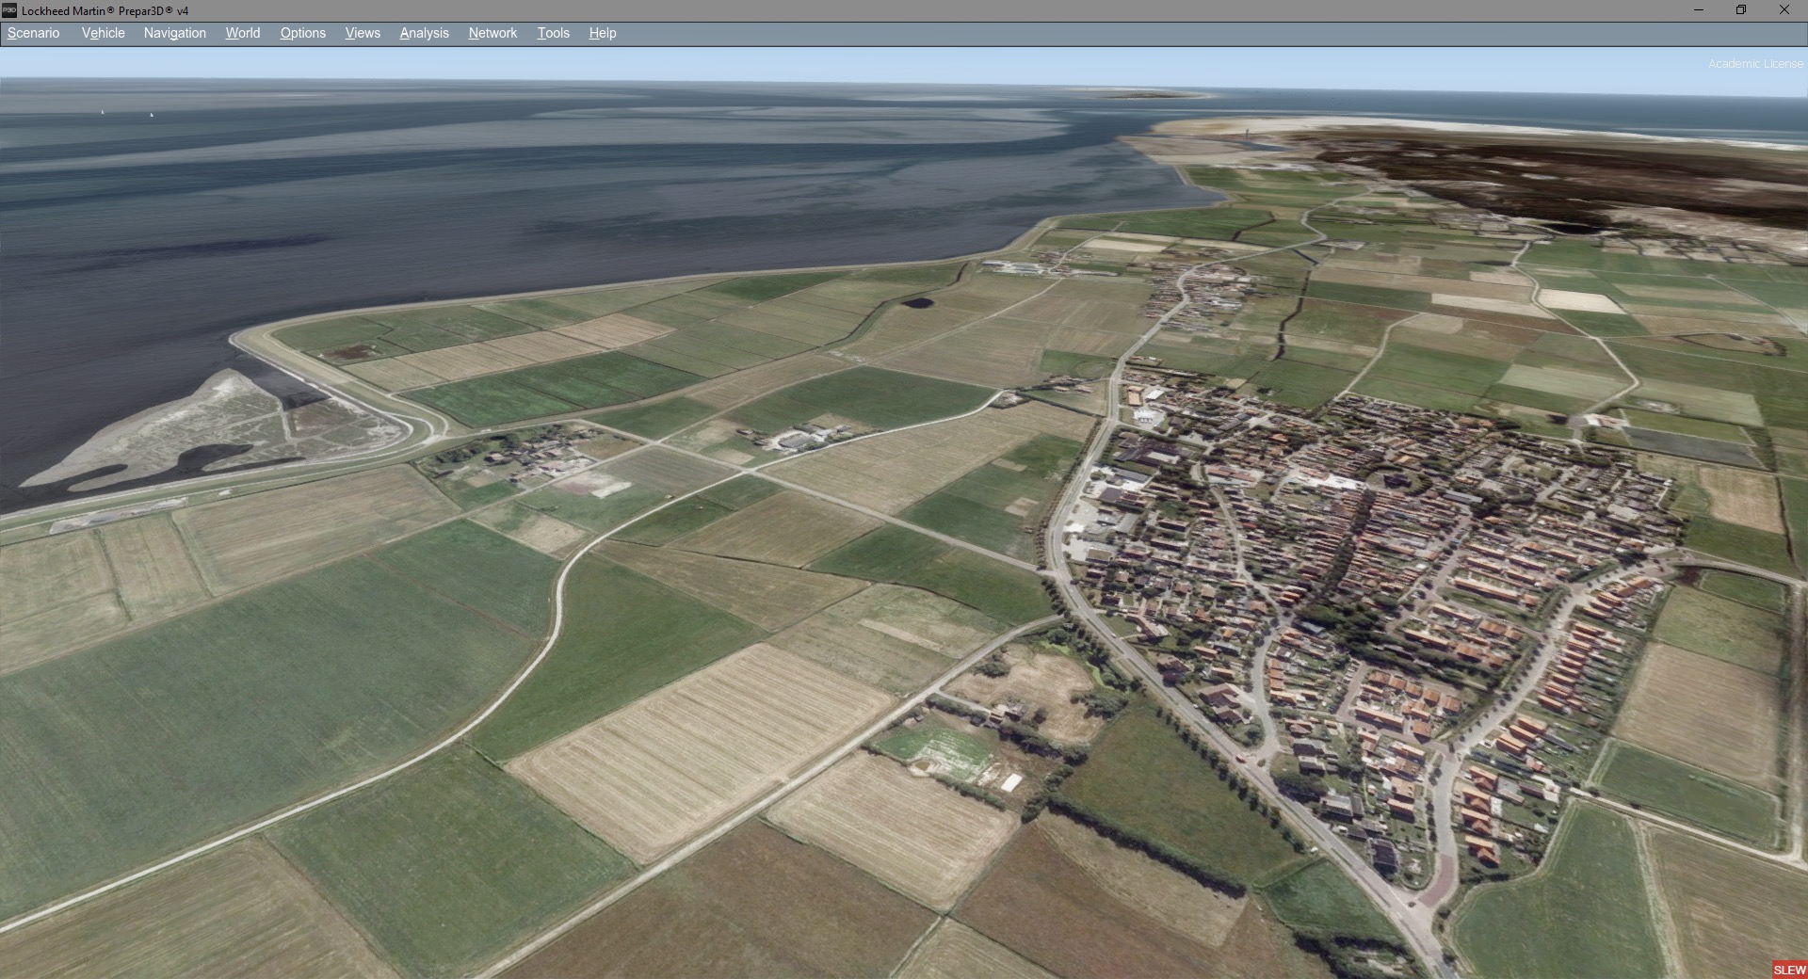The image size is (1808, 979).
Task: Close the Prepar3D window
Action: (x=1784, y=10)
